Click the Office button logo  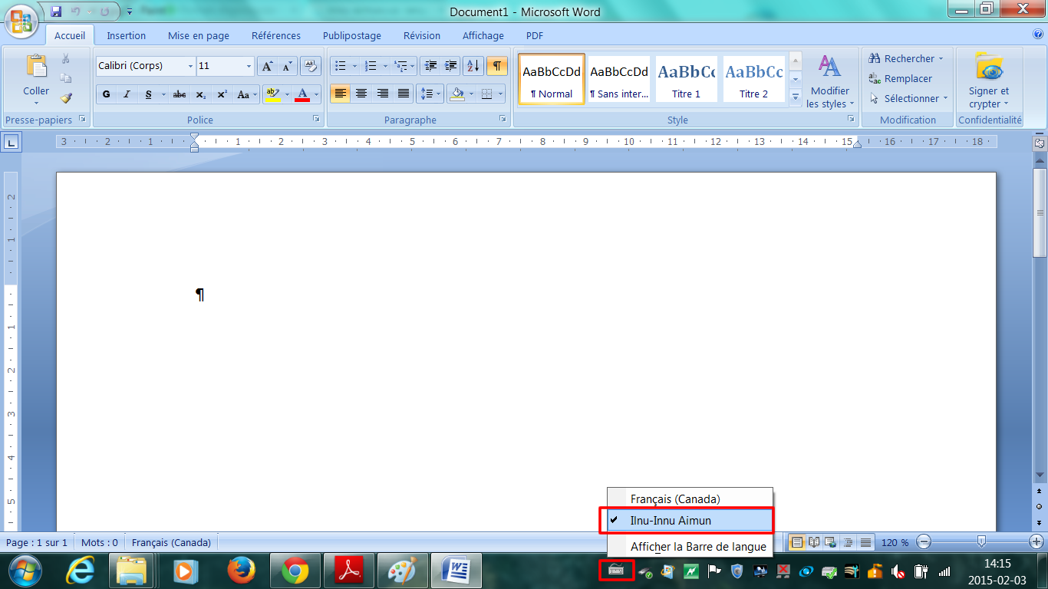22,21
